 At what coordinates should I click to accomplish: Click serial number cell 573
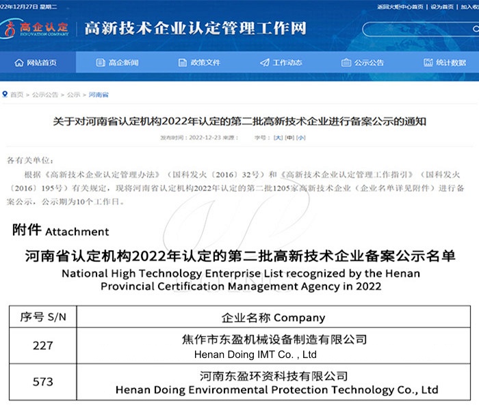42,381
